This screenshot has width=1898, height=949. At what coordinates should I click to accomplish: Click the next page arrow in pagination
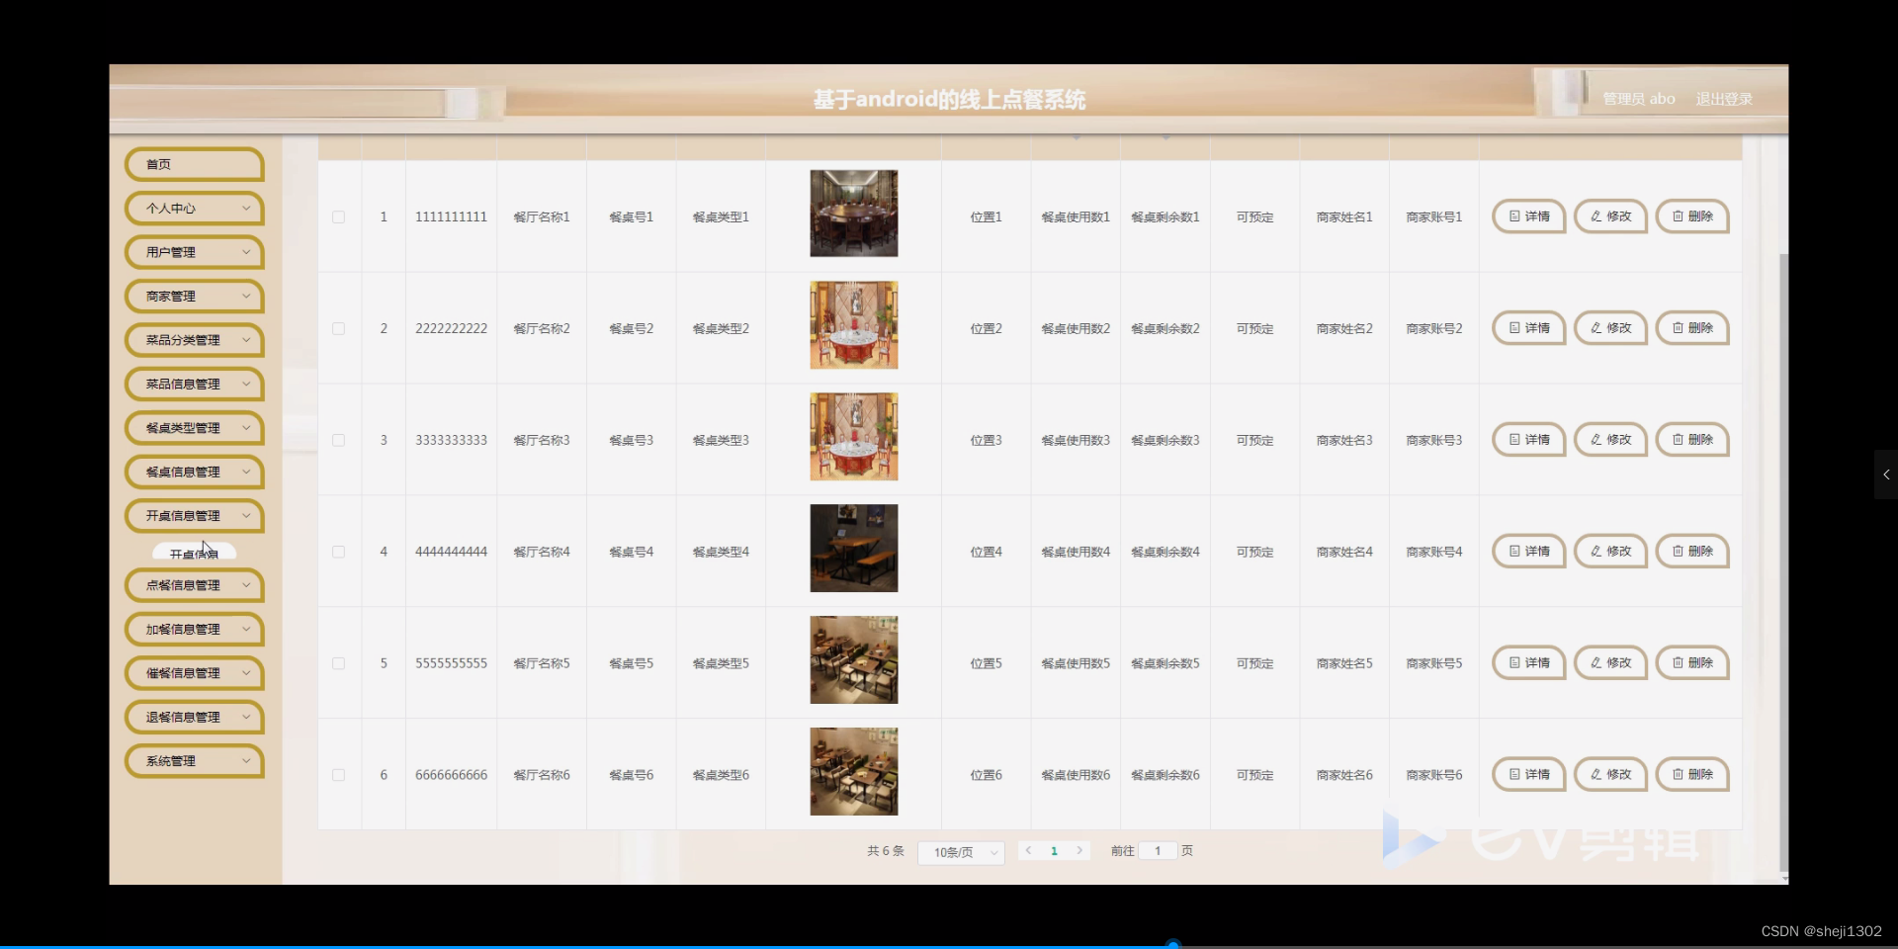(x=1079, y=850)
